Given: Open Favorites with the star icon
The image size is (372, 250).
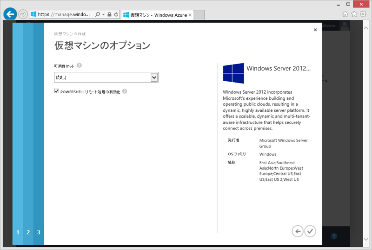Looking at the screenshot, I should pos(354,14).
